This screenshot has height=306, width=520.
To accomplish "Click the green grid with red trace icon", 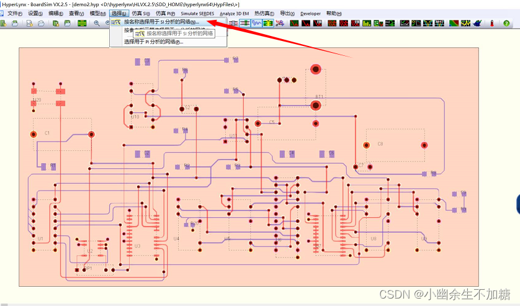I will tap(294, 23).
